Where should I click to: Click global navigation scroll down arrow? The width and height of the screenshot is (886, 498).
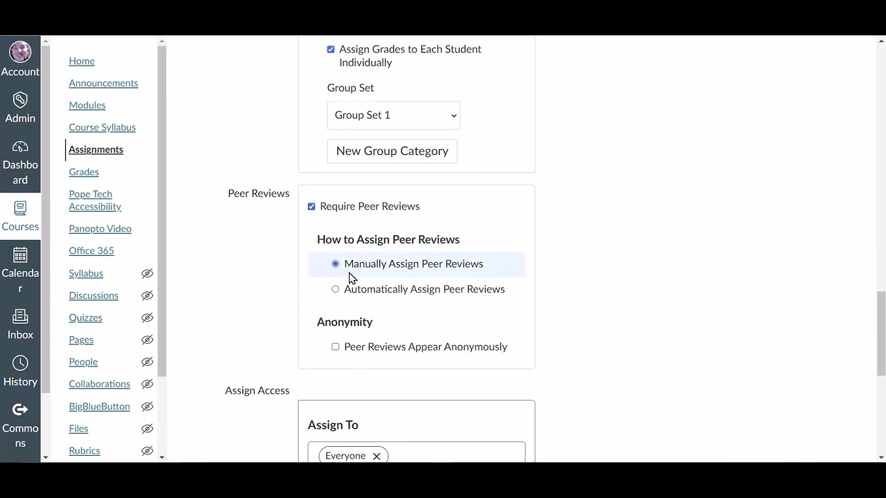[x=46, y=457]
